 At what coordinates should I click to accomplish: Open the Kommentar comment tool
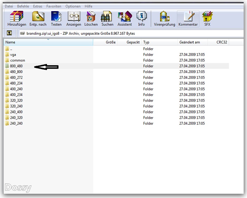(188, 18)
